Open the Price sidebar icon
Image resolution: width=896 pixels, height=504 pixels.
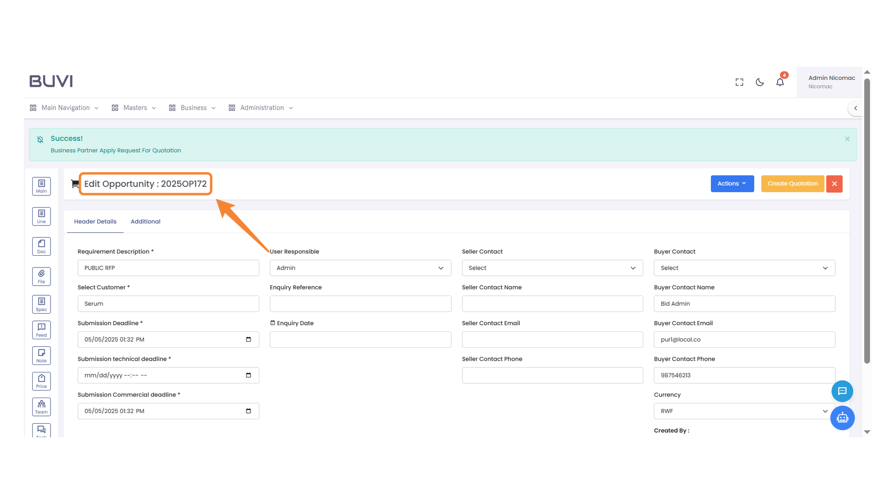point(42,381)
